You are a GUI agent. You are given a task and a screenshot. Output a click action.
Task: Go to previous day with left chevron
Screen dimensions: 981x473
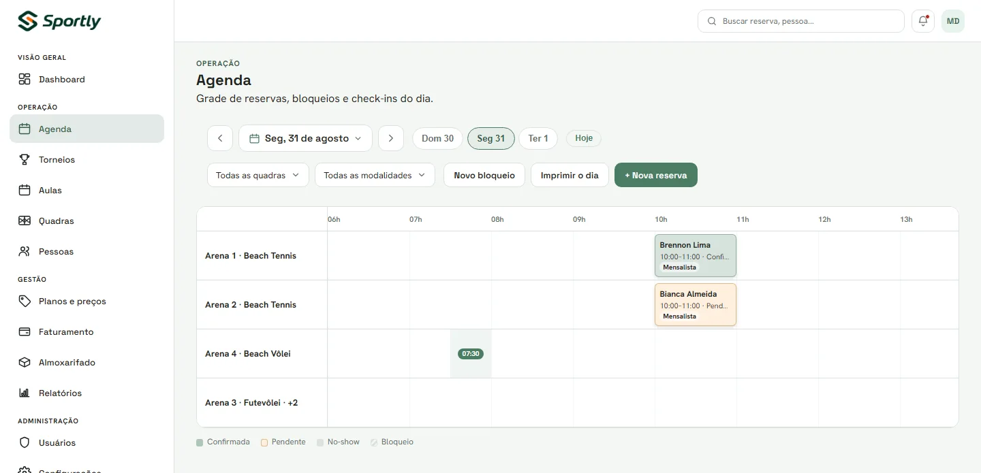(220, 138)
